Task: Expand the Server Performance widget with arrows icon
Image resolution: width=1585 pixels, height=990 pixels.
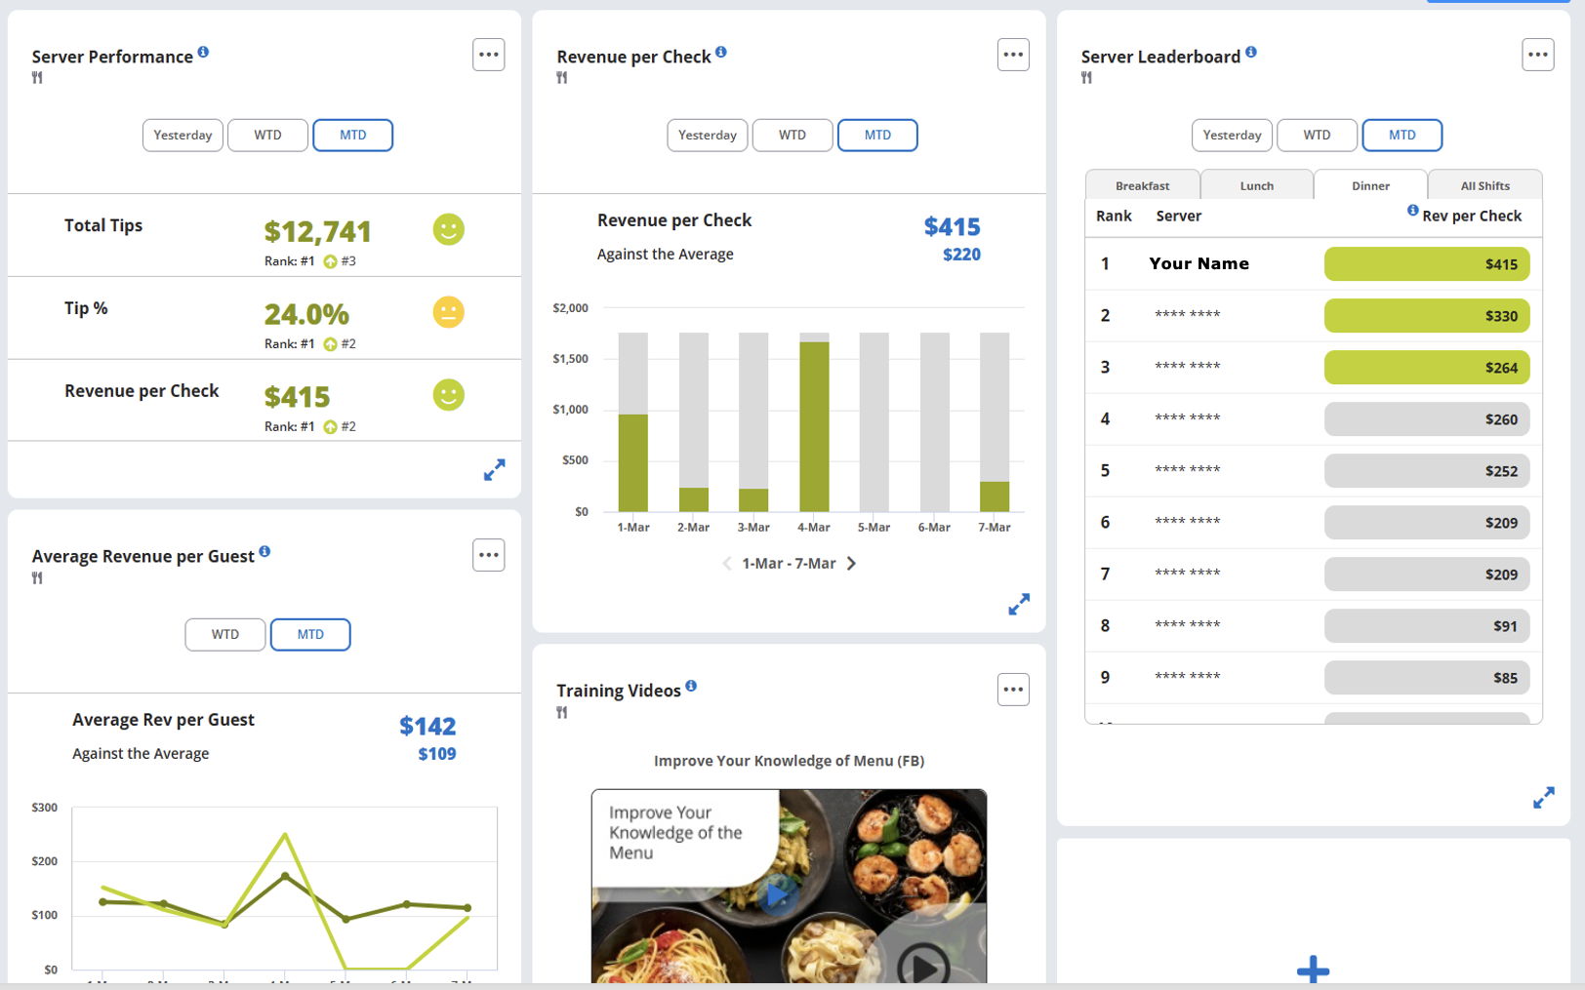Action: tap(495, 470)
